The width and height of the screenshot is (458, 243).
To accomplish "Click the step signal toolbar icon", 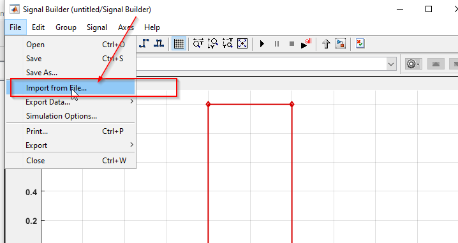I will pos(144,43).
